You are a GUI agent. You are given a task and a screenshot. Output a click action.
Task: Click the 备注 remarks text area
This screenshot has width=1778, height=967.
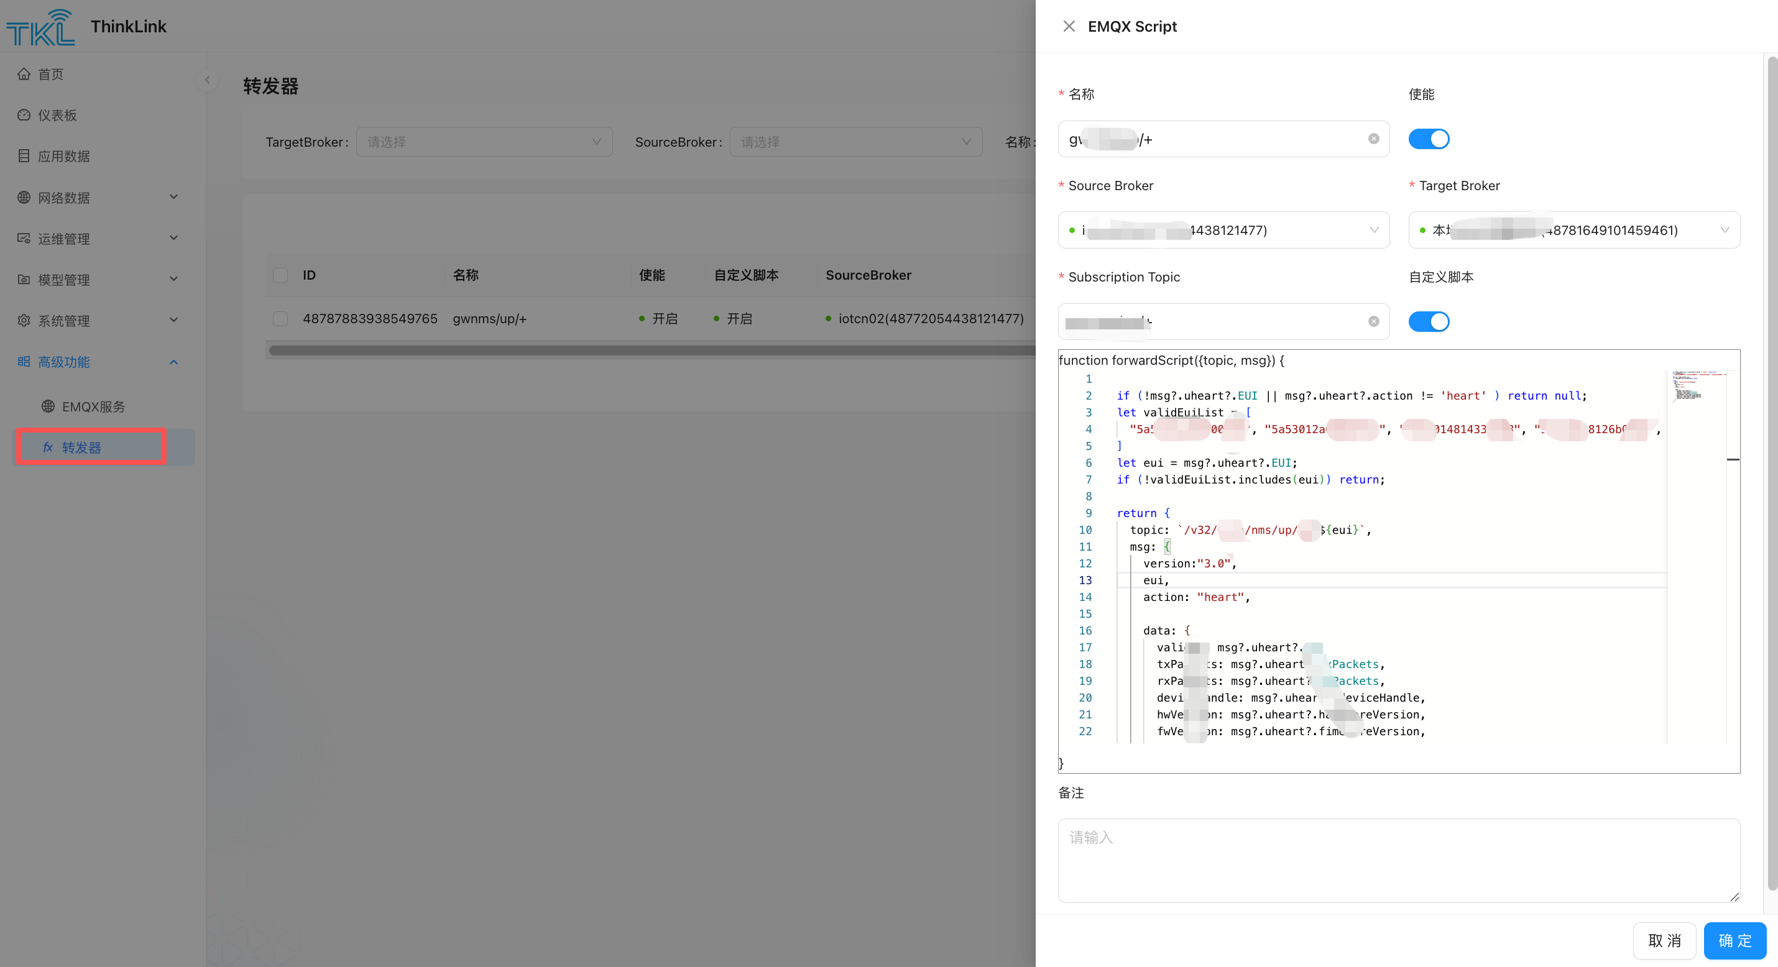click(x=1398, y=859)
